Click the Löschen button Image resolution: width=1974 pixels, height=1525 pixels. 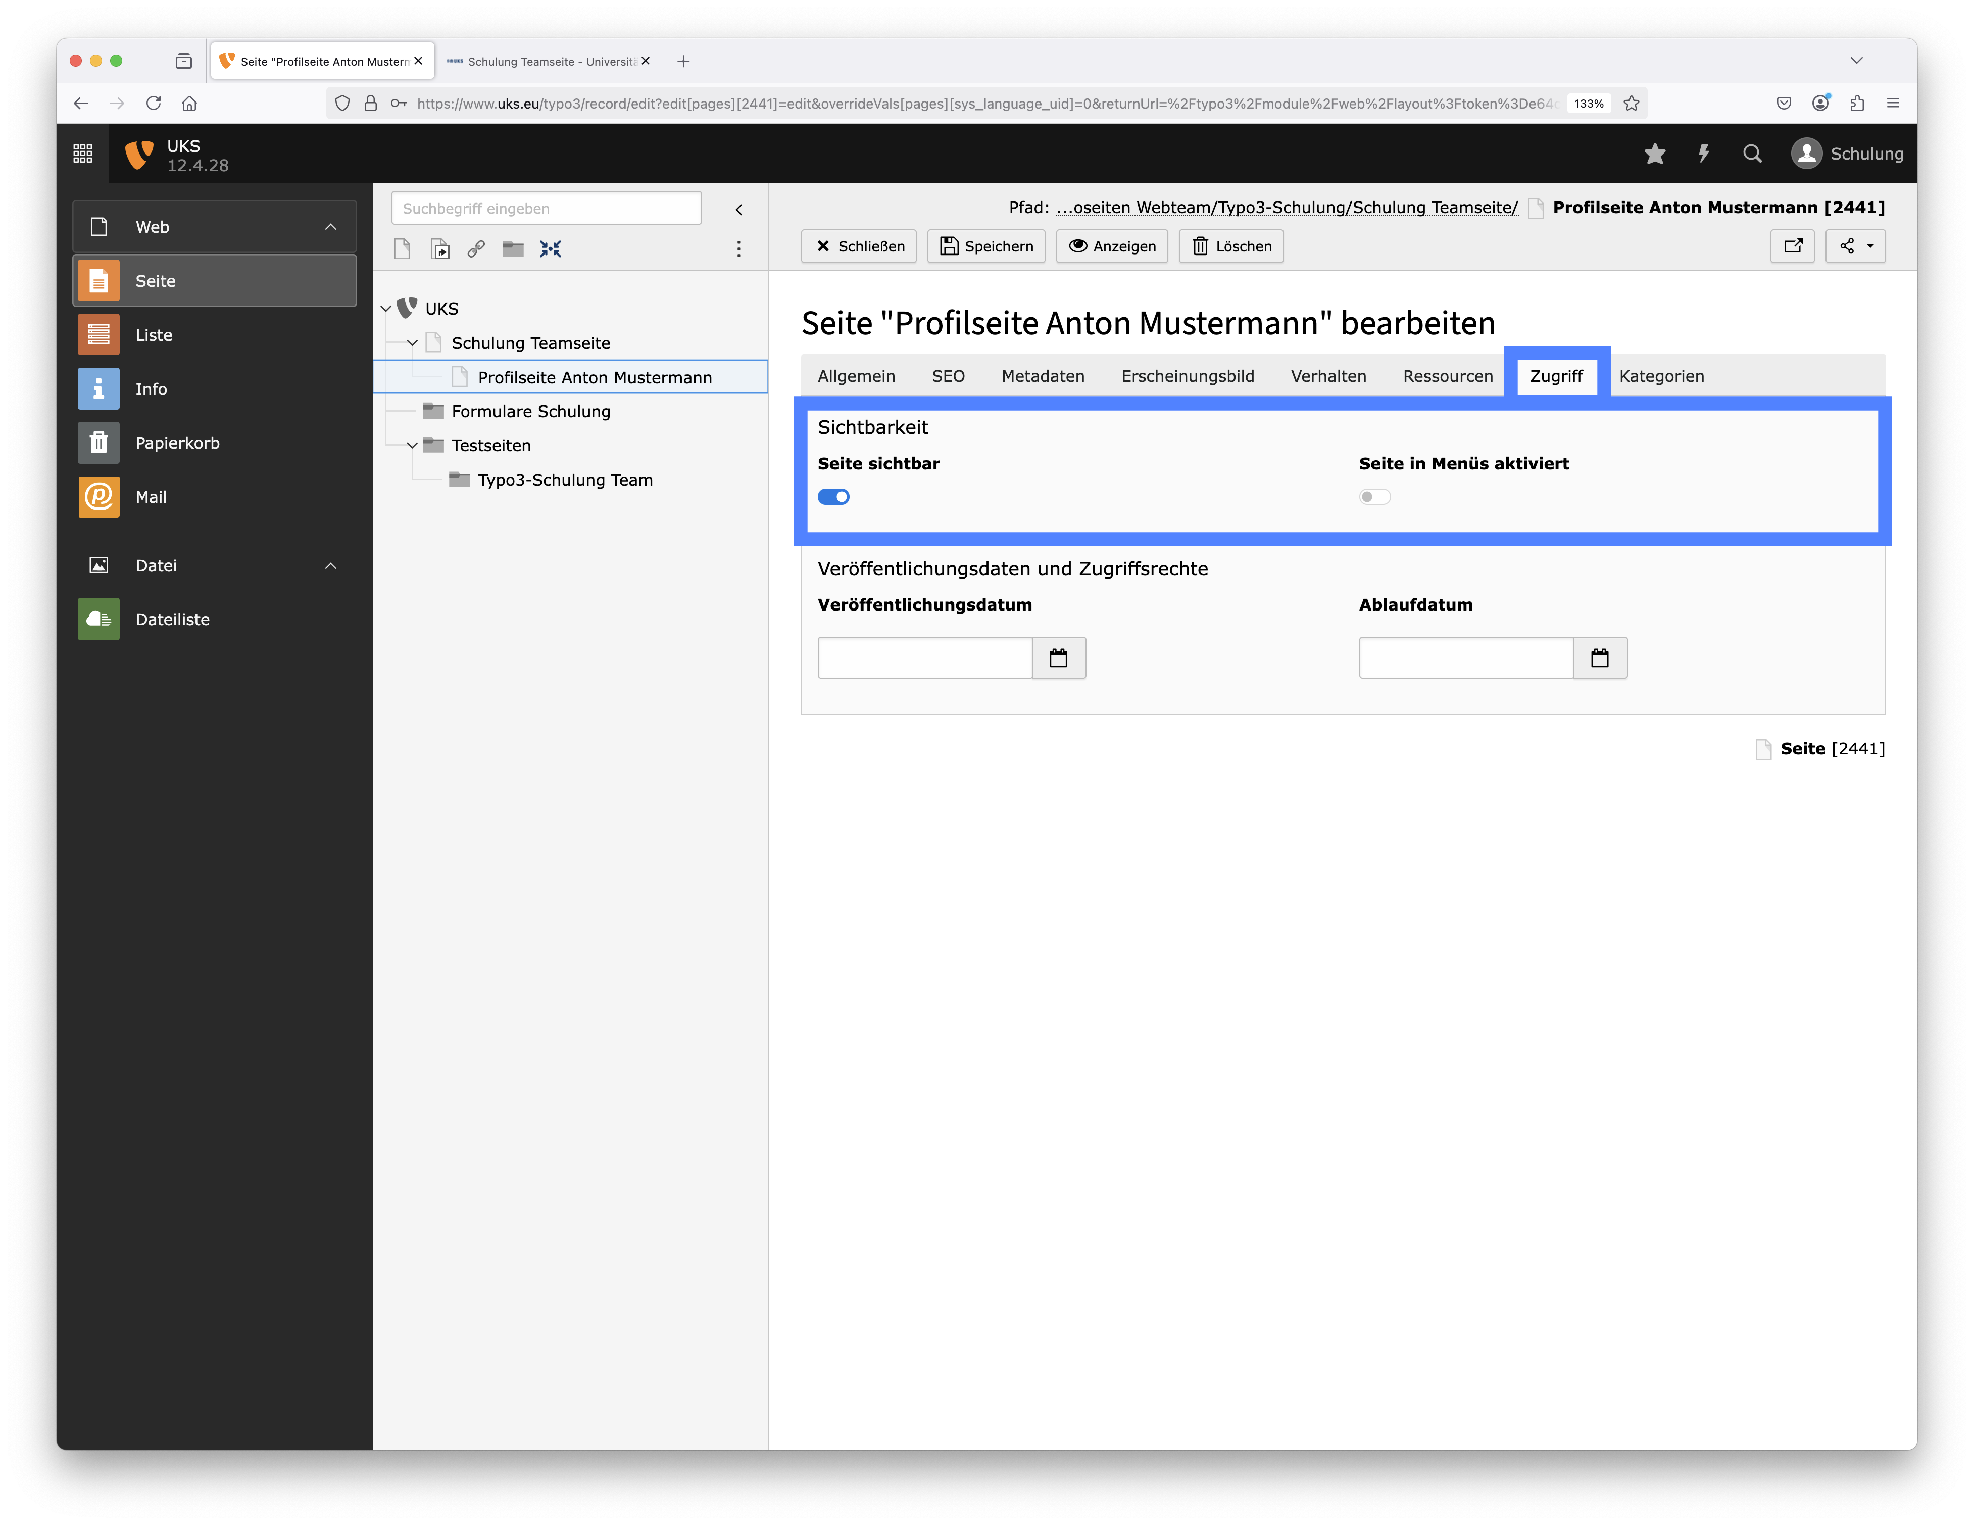(x=1231, y=246)
